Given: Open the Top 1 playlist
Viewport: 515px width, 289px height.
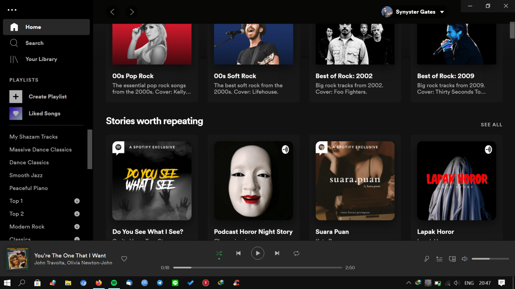Looking at the screenshot, I should 16,201.
